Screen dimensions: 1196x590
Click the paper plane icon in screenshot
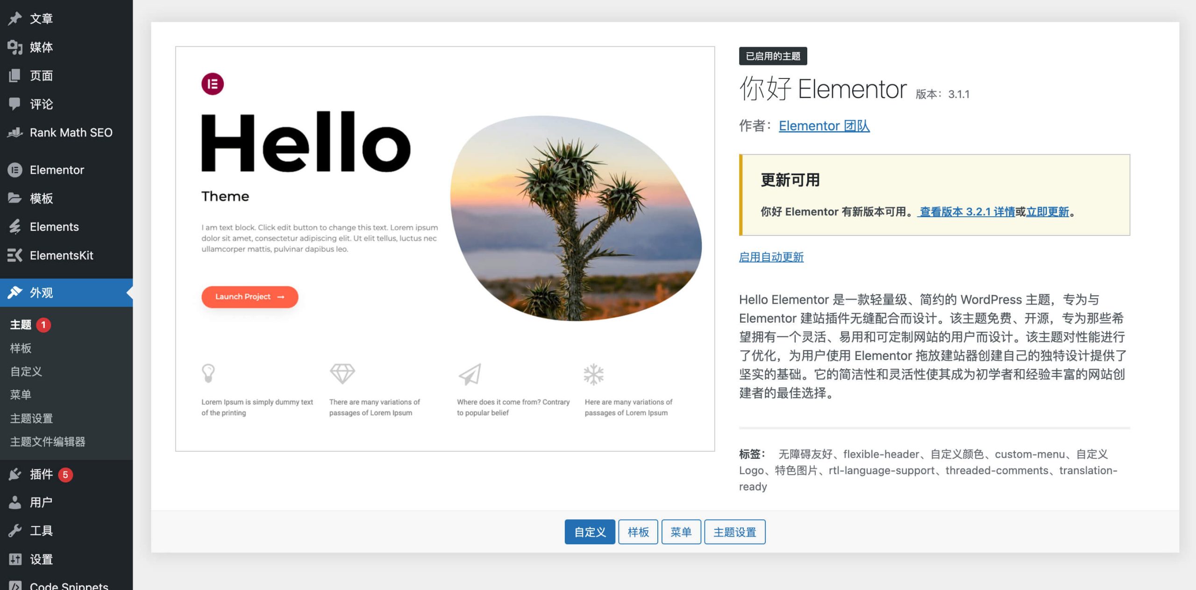click(x=470, y=374)
